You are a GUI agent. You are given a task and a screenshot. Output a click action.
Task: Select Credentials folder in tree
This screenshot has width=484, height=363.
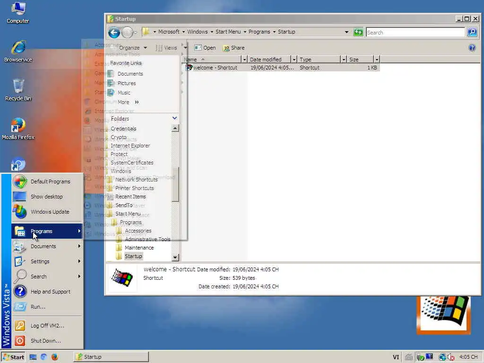(x=123, y=129)
